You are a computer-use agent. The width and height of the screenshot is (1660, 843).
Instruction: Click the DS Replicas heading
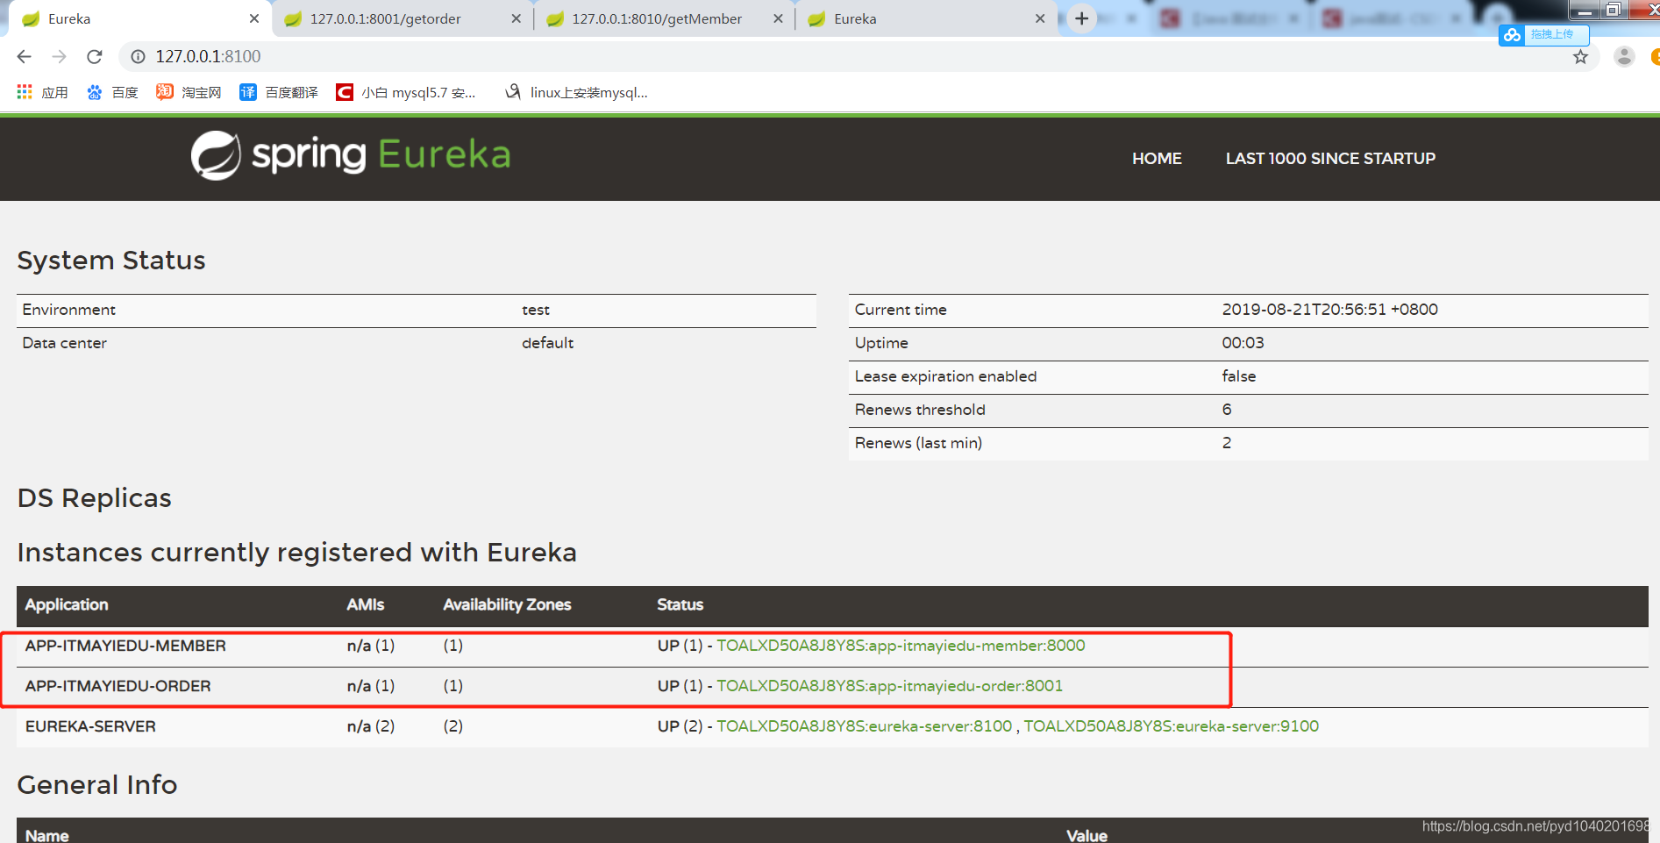(x=95, y=498)
